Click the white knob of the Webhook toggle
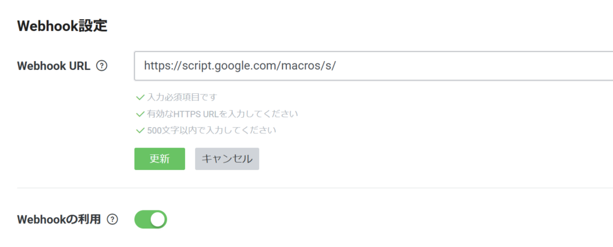This screenshot has height=247, width=613. pos(157,219)
